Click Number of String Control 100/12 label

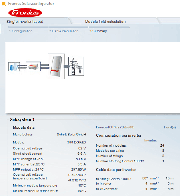click(x=120, y=161)
